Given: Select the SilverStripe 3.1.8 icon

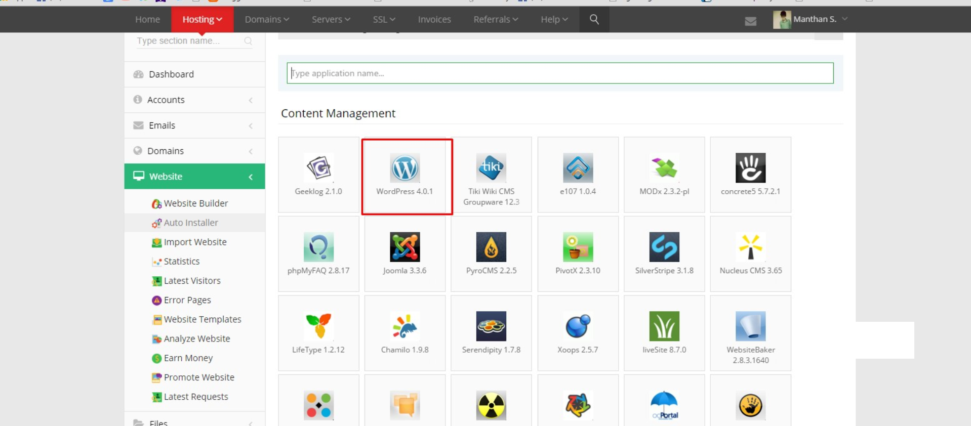Looking at the screenshot, I should coord(664,247).
